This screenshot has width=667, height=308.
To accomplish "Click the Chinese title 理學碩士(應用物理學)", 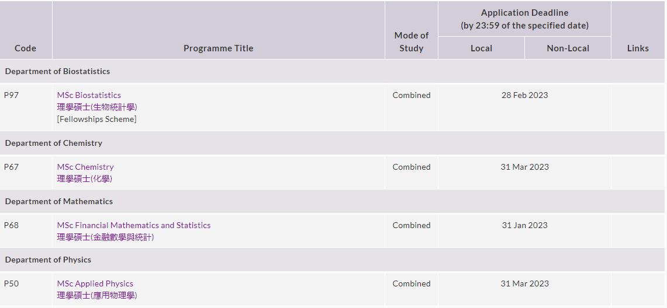I will point(97,295).
